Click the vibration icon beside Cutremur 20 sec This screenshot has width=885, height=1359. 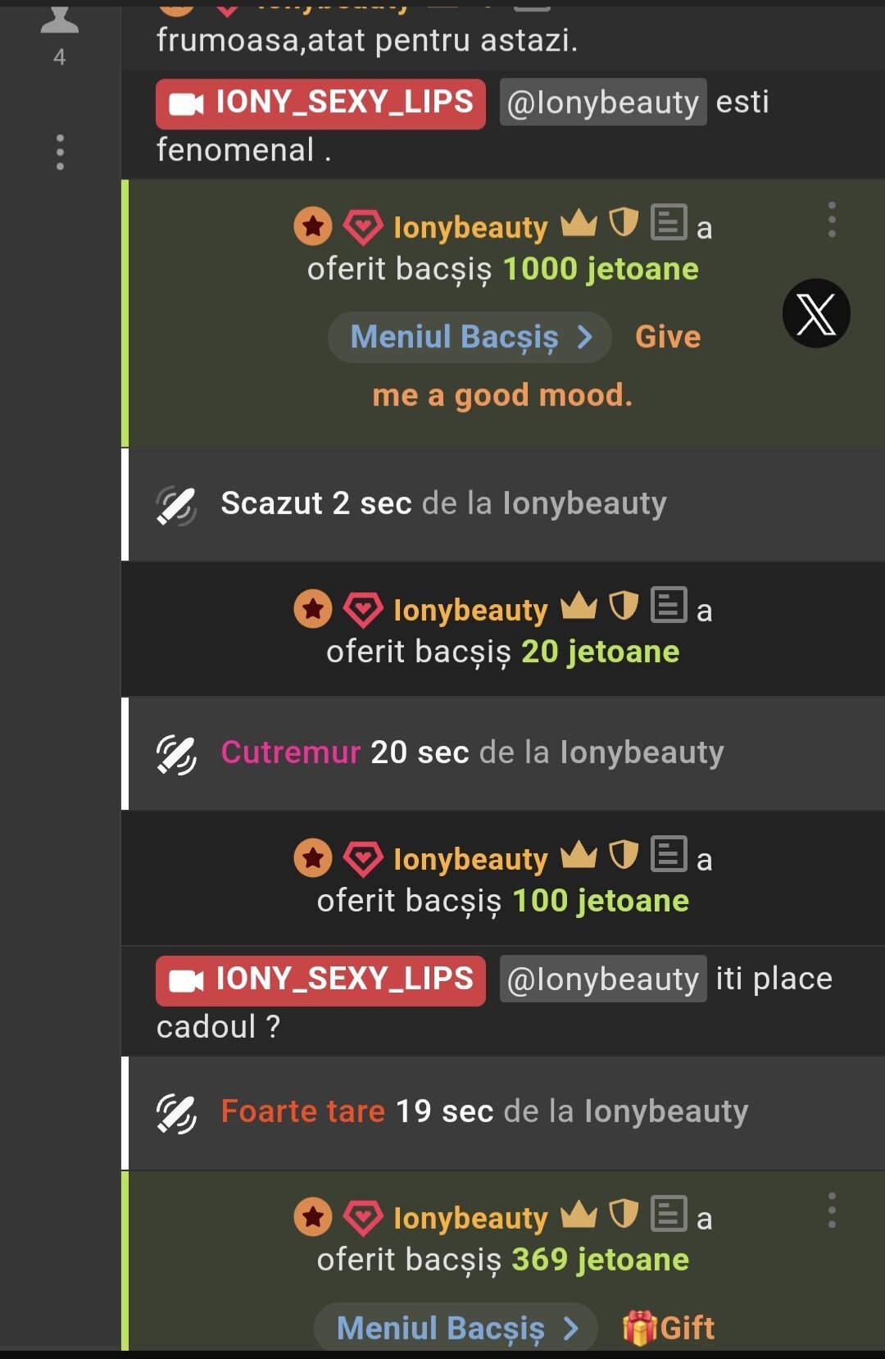176,754
